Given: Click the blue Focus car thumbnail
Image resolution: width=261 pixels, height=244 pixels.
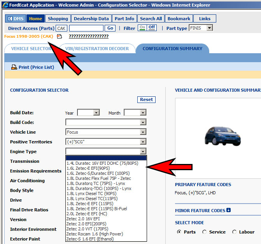Looking at the screenshot, I should tap(223, 136).
